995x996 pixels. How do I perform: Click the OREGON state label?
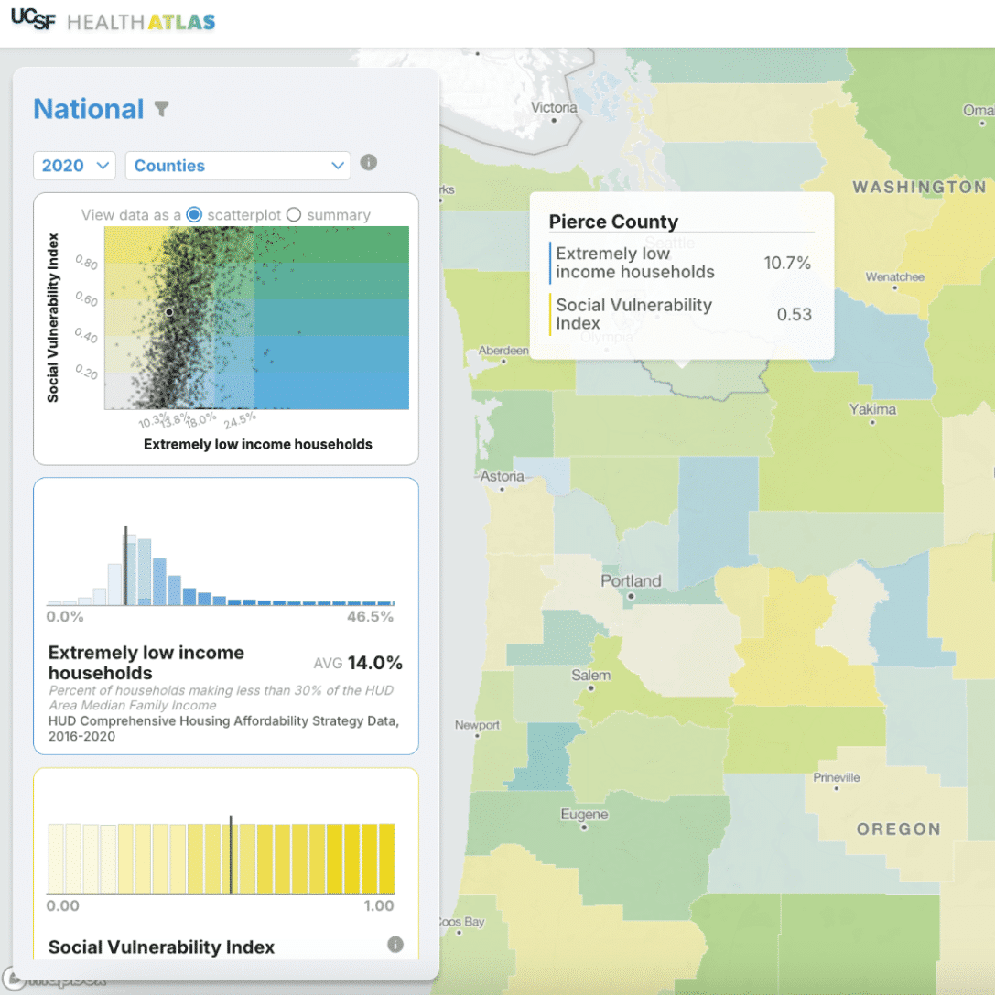pyautogui.click(x=899, y=829)
